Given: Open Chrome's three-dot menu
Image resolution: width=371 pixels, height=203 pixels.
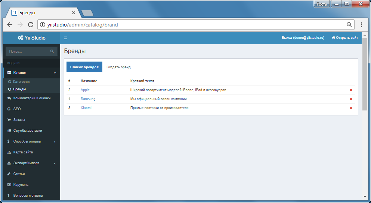Looking at the screenshot, I should 361,25.
